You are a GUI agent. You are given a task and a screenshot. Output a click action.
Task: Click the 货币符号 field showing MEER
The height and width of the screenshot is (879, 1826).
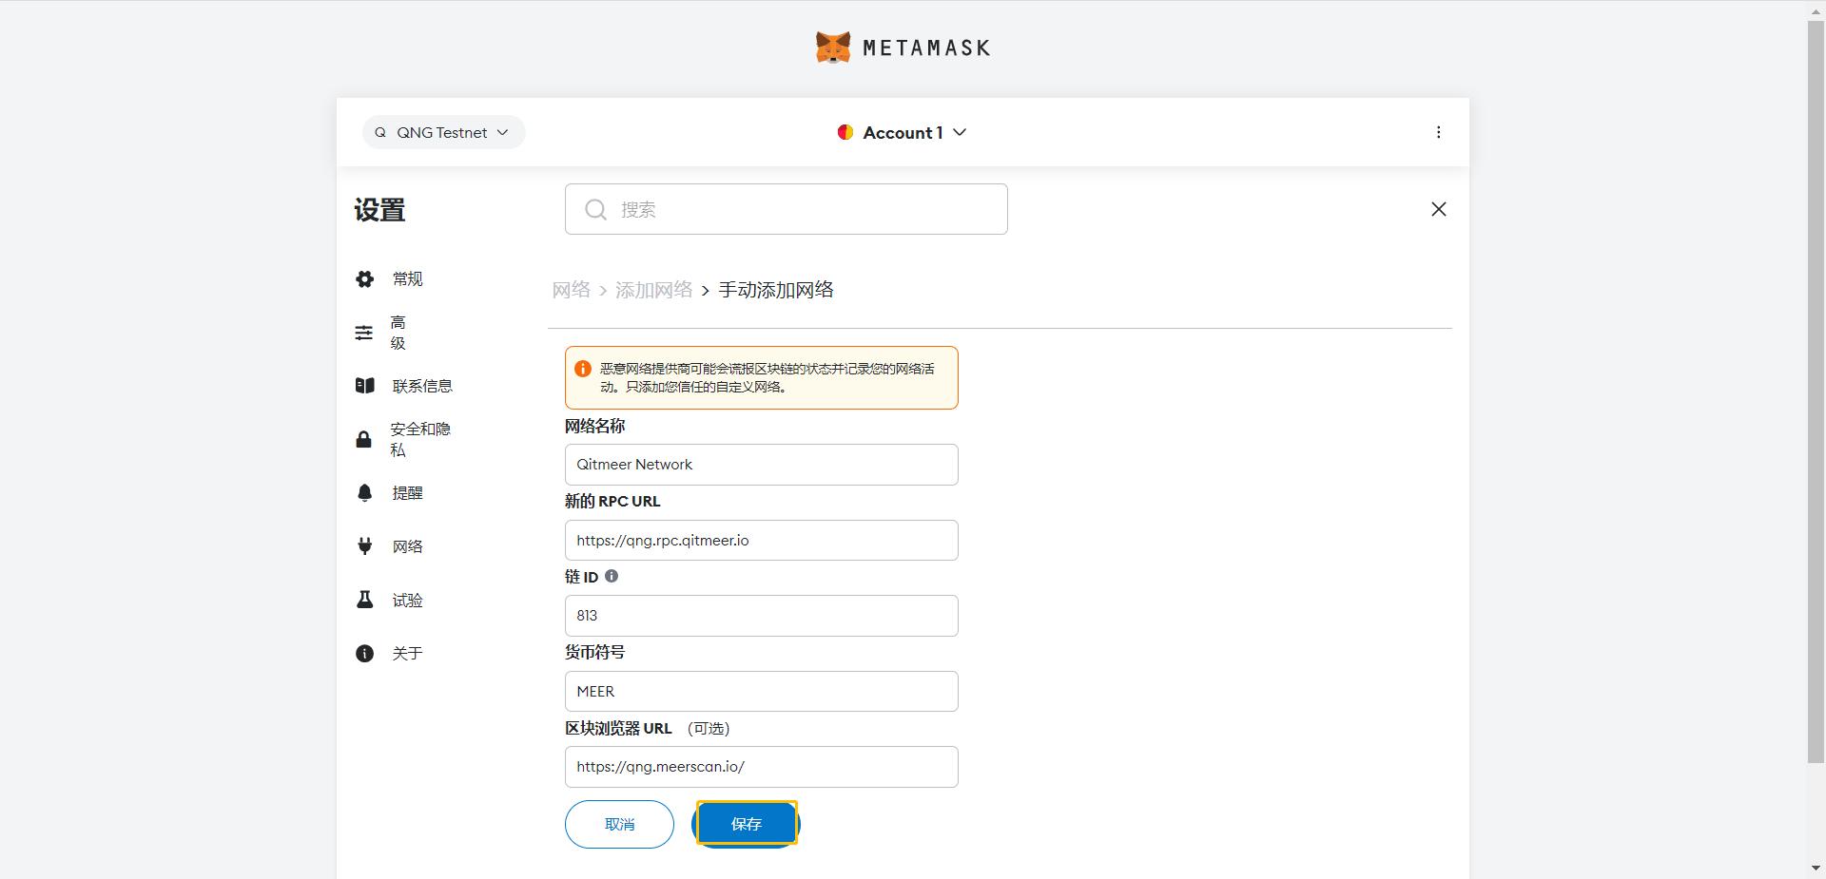[761, 691]
